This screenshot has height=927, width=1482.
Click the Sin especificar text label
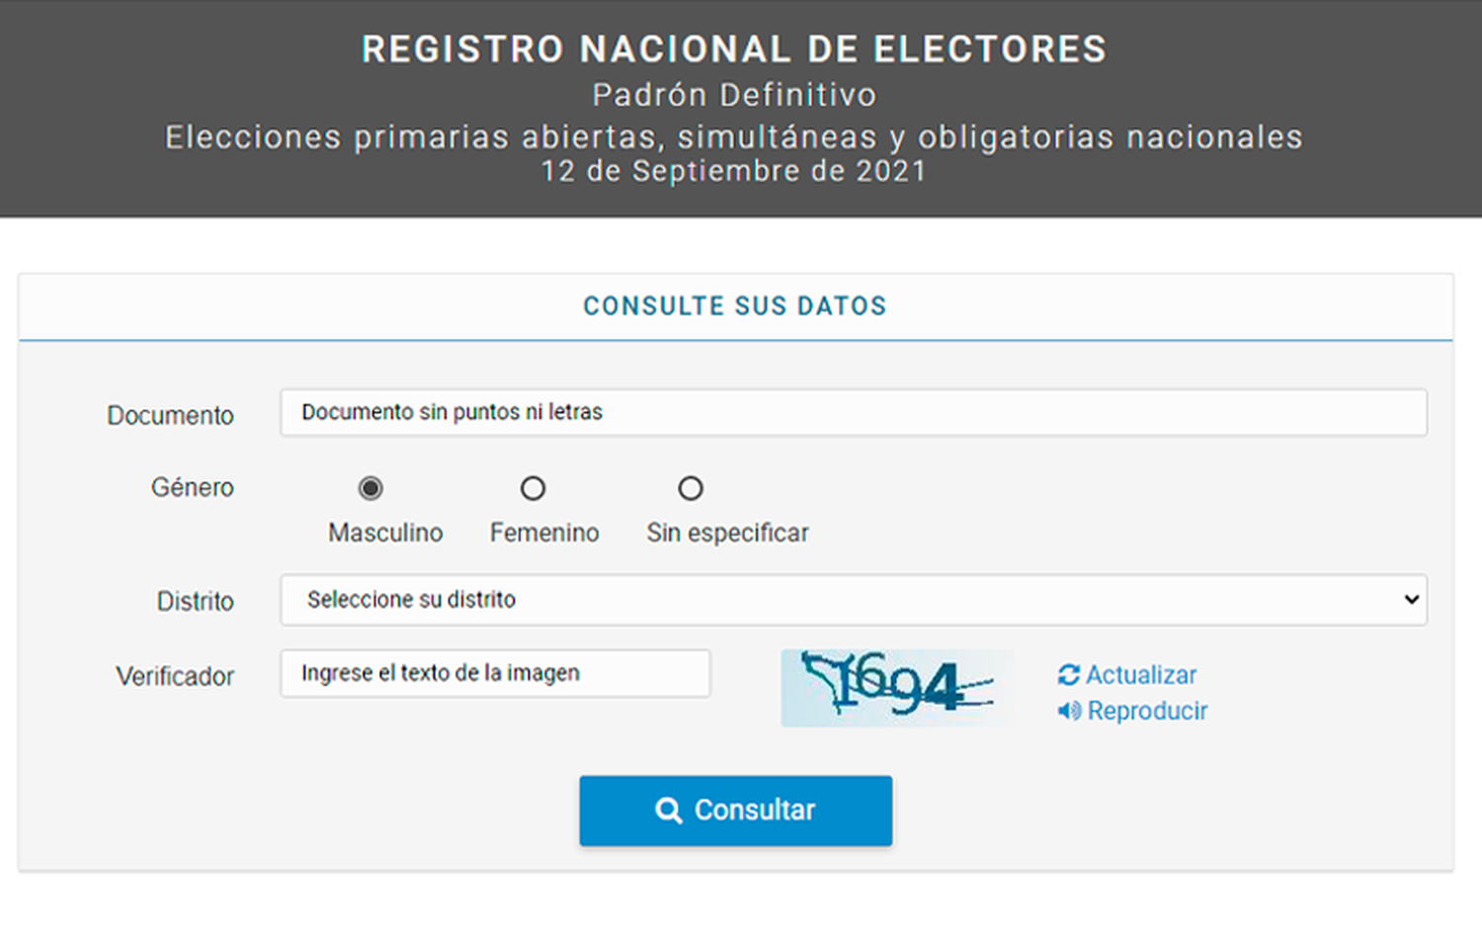point(727,533)
